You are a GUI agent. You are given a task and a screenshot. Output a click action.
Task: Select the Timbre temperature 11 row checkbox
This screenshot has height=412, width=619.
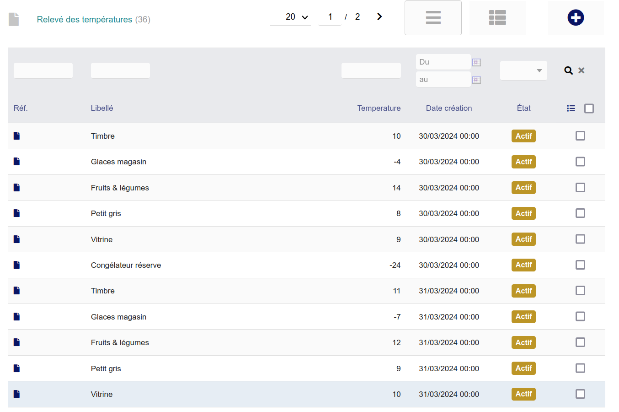580,290
